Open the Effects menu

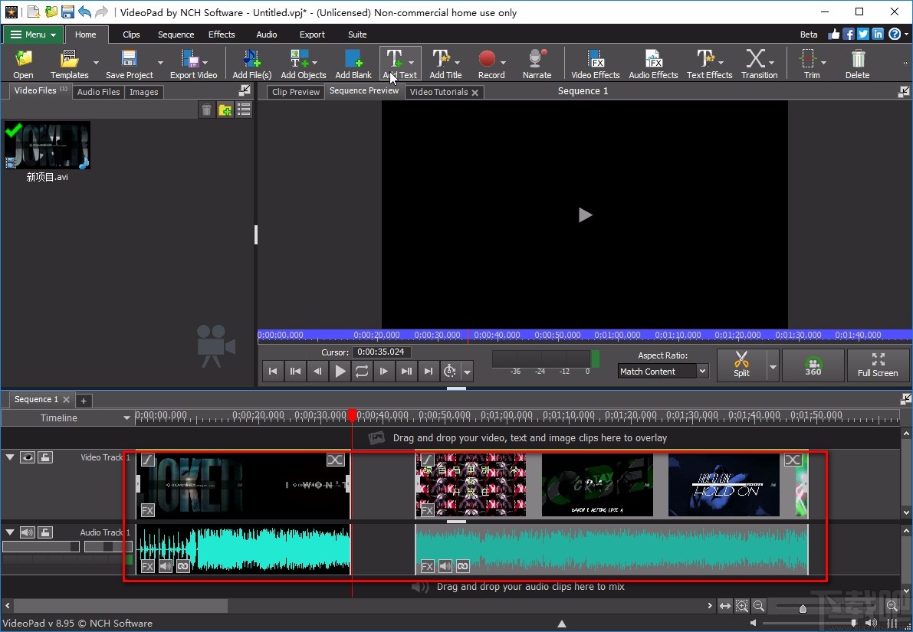pos(222,34)
